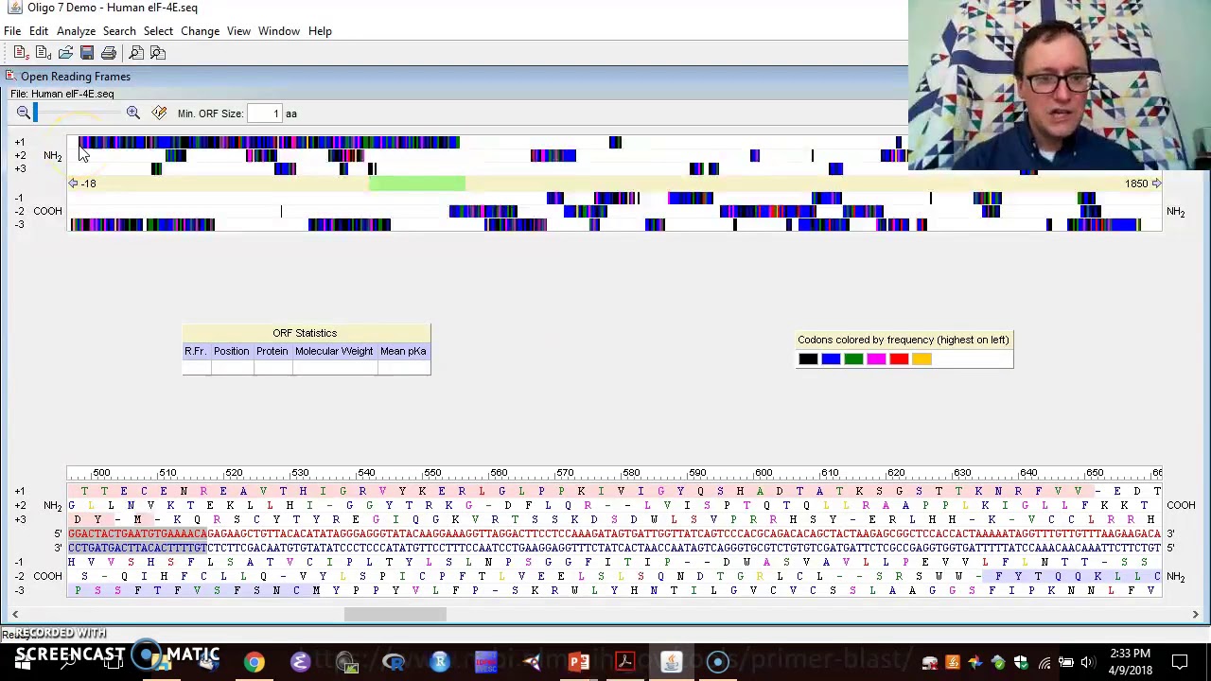Open the notification center icon
1211x681 pixels.
click(x=1180, y=662)
